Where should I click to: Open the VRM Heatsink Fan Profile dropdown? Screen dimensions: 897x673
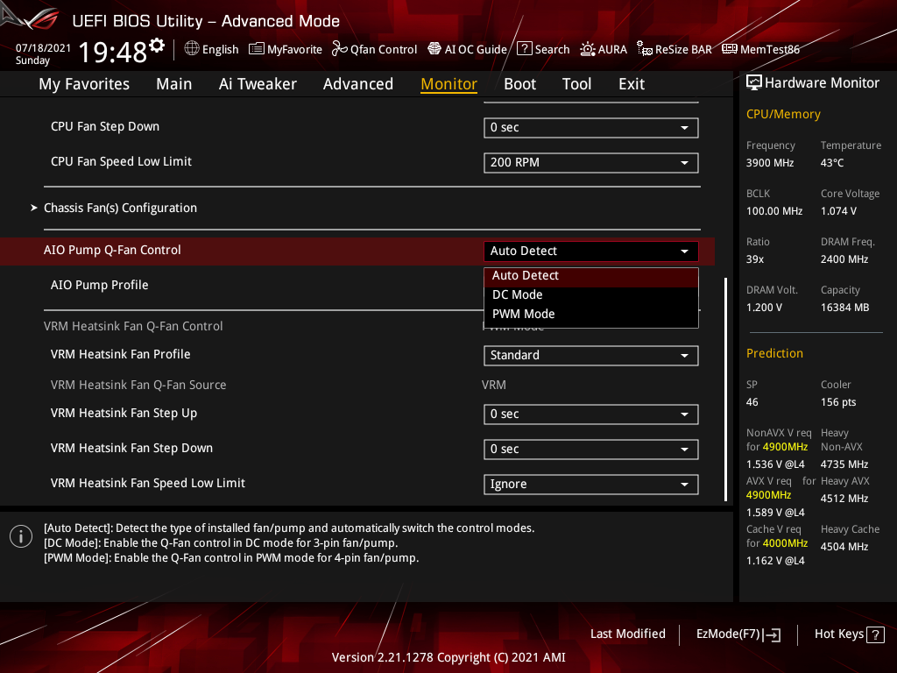590,356
